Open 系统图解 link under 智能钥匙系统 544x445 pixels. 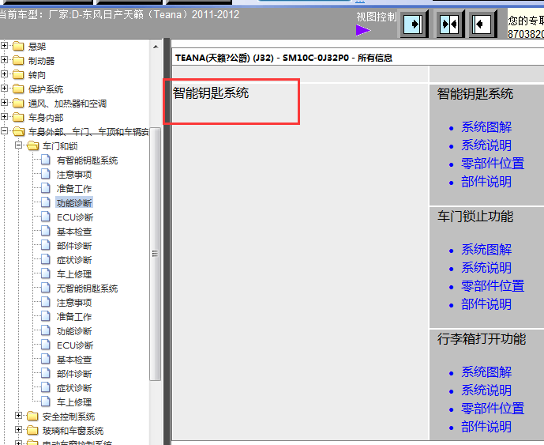(486, 127)
